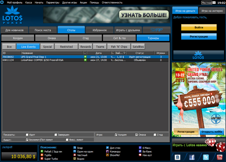Click the app icon in top-left corner
This screenshot has height=162, width=226.
2,2
